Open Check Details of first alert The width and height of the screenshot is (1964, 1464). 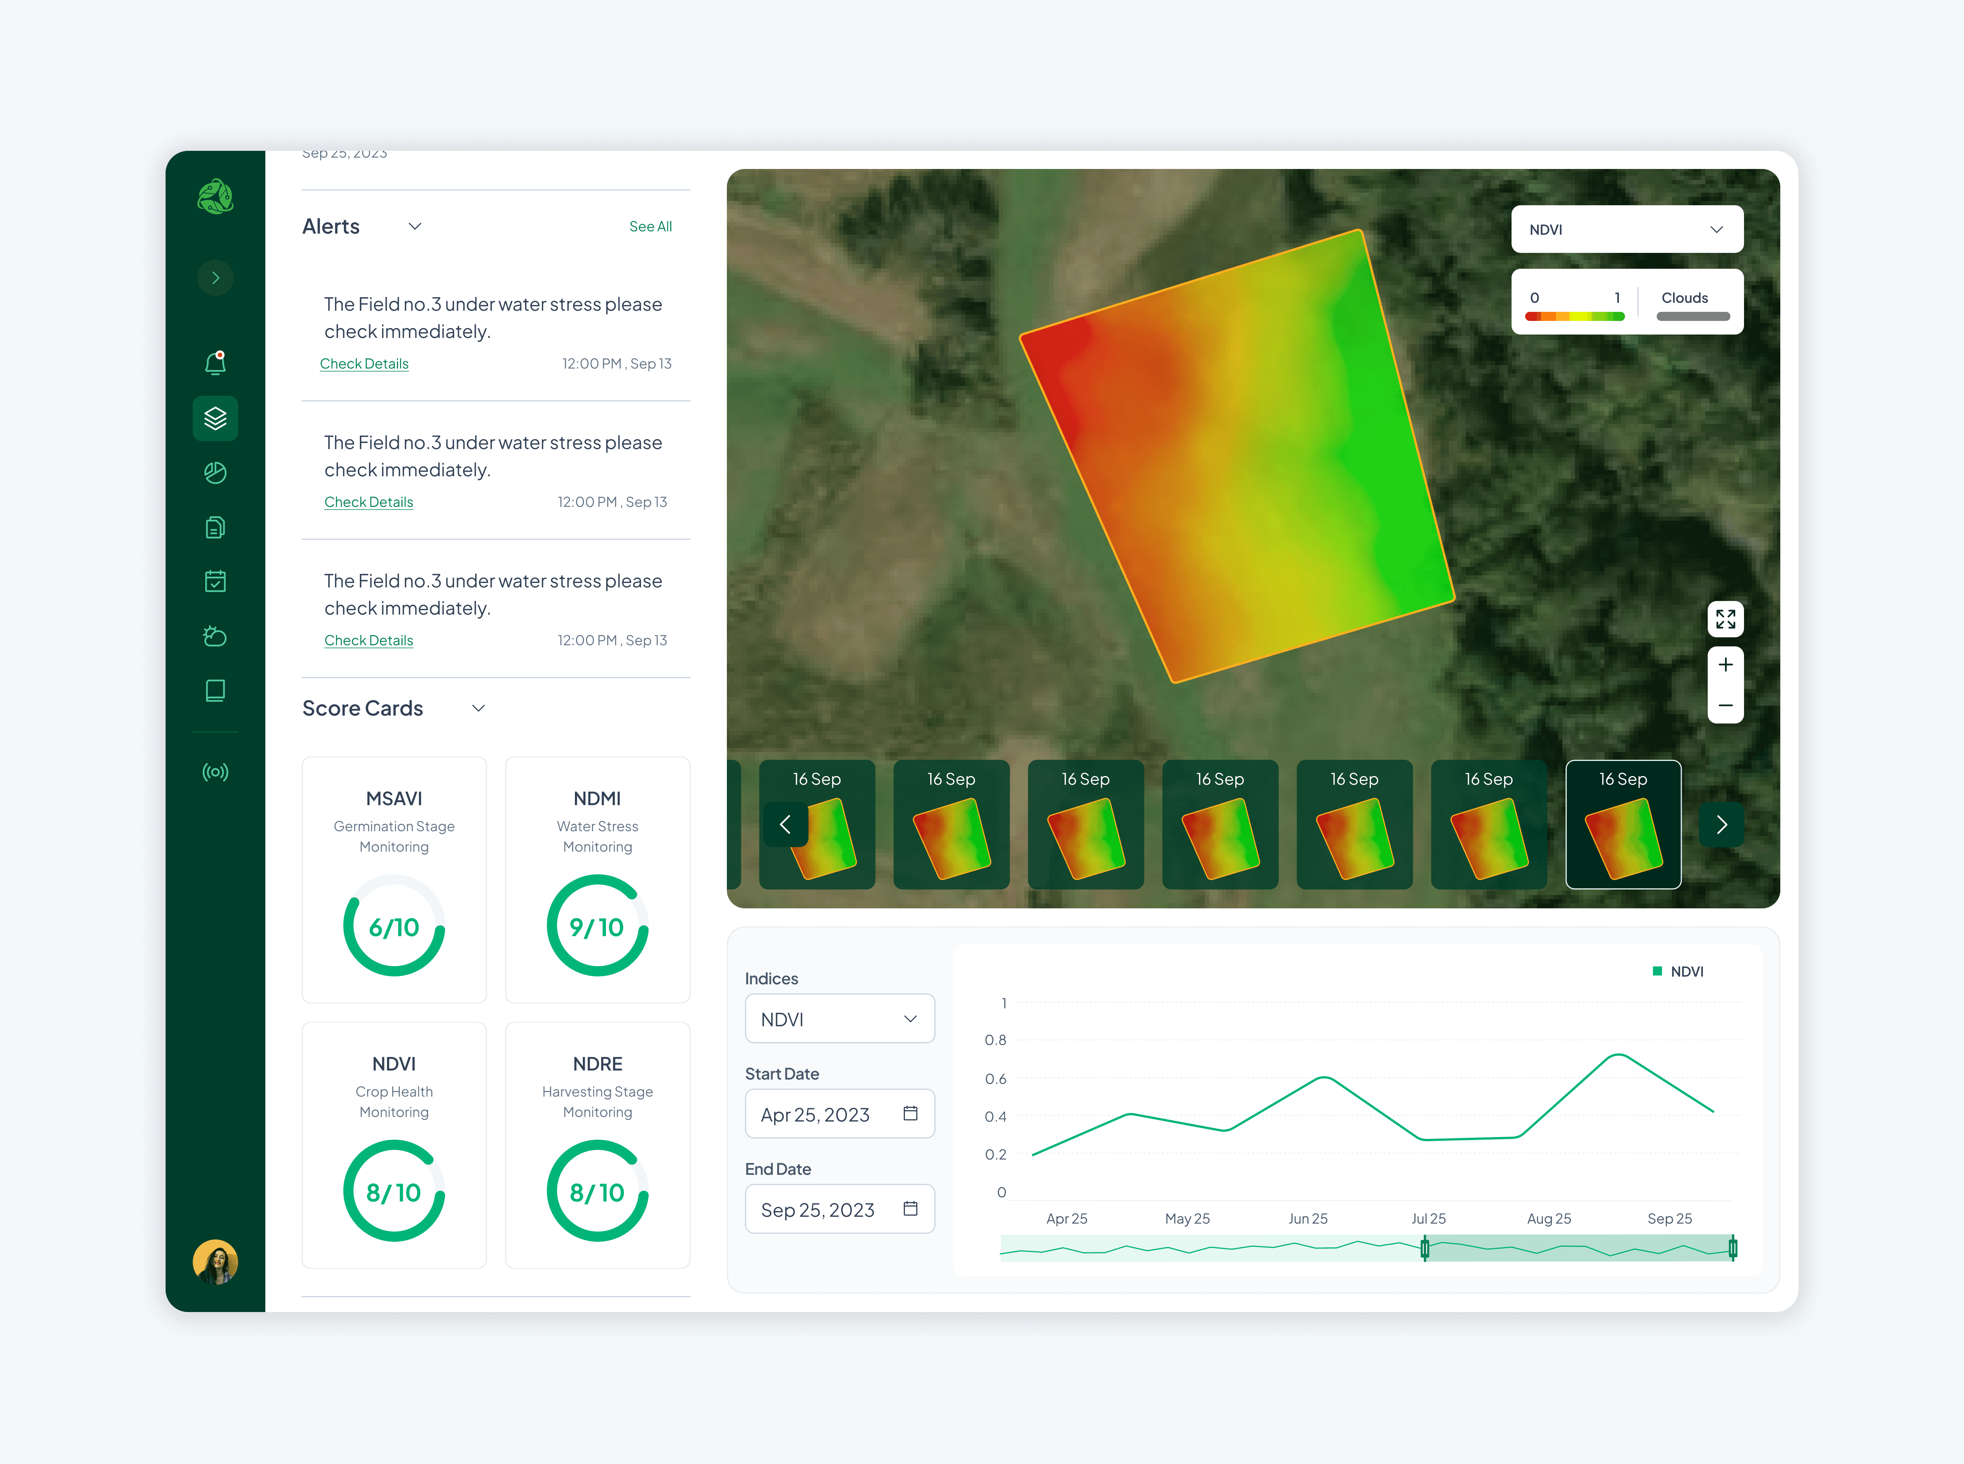click(364, 363)
